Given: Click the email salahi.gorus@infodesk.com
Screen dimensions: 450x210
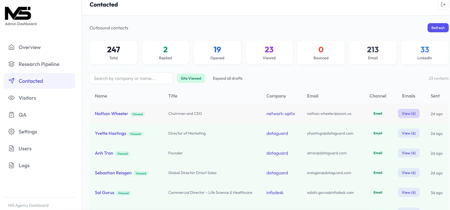Looking at the screenshot, I should [x=330, y=193].
